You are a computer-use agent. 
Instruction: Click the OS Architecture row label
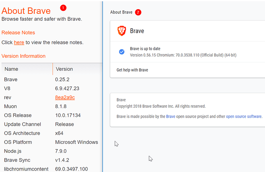click(x=22, y=134)
